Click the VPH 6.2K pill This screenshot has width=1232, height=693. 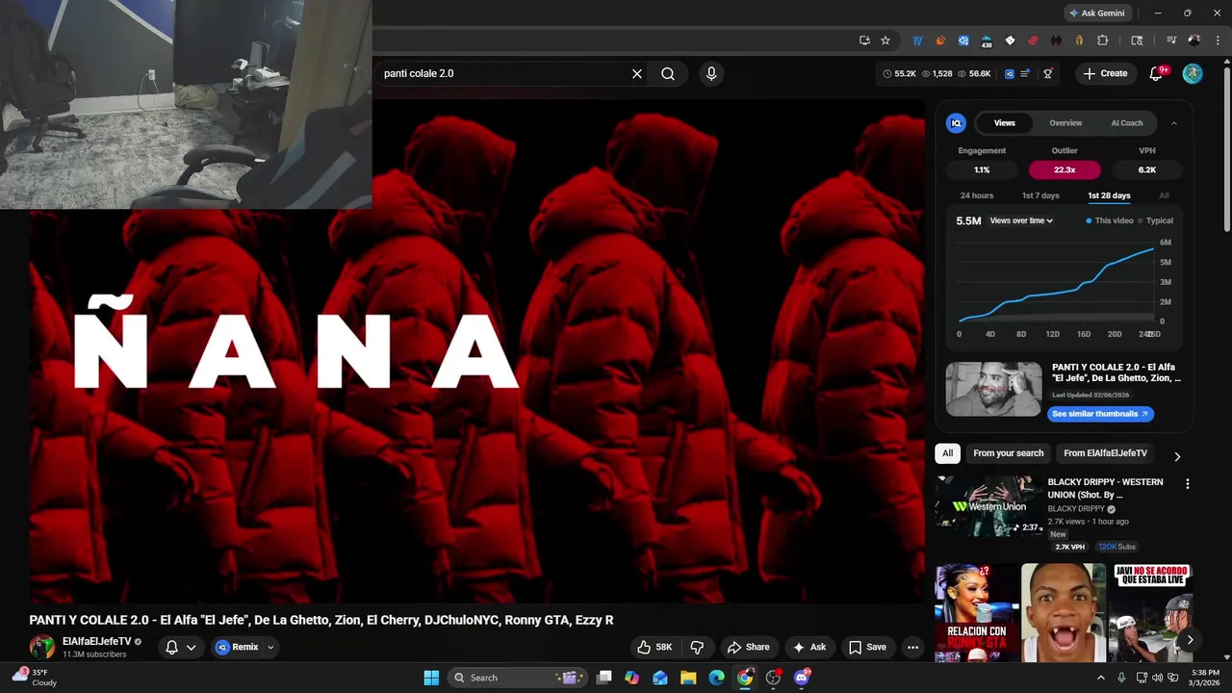click(x=1147, y=169)
